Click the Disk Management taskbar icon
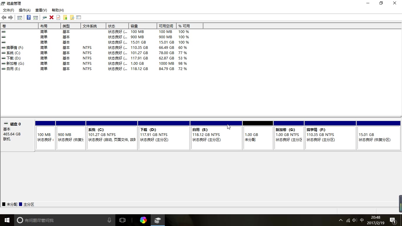 157,220
